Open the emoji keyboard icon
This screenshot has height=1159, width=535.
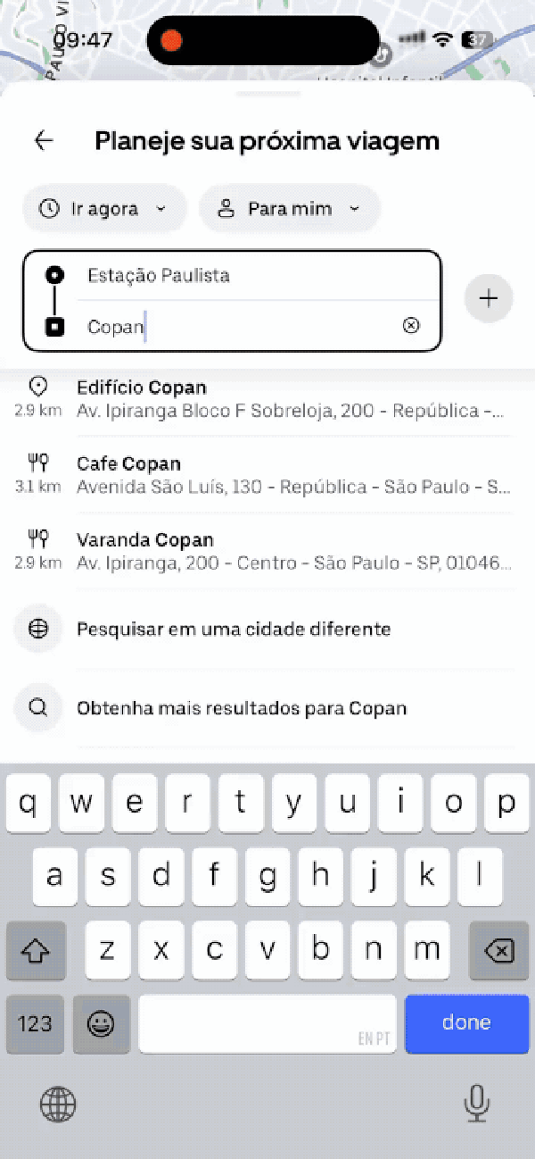click(x=101, y=1024)
